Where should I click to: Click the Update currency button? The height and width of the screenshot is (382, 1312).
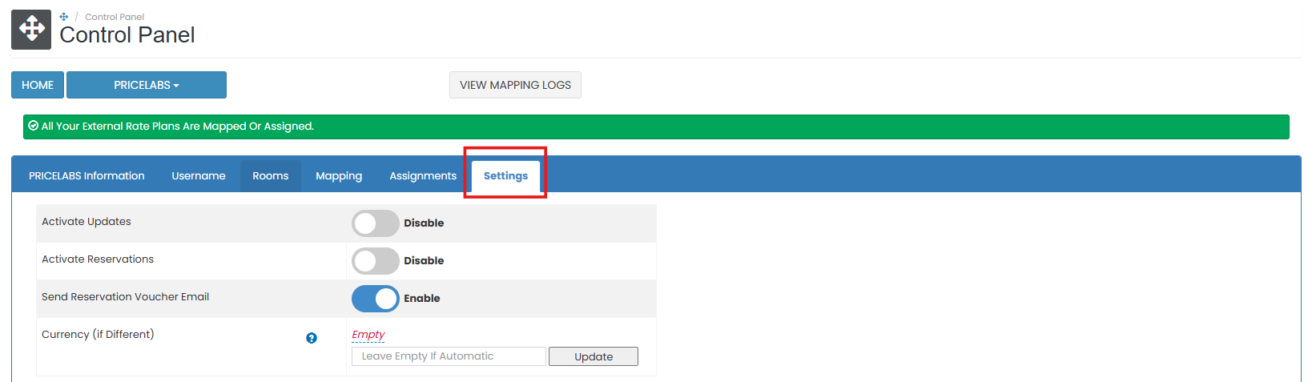pos(594,356)
